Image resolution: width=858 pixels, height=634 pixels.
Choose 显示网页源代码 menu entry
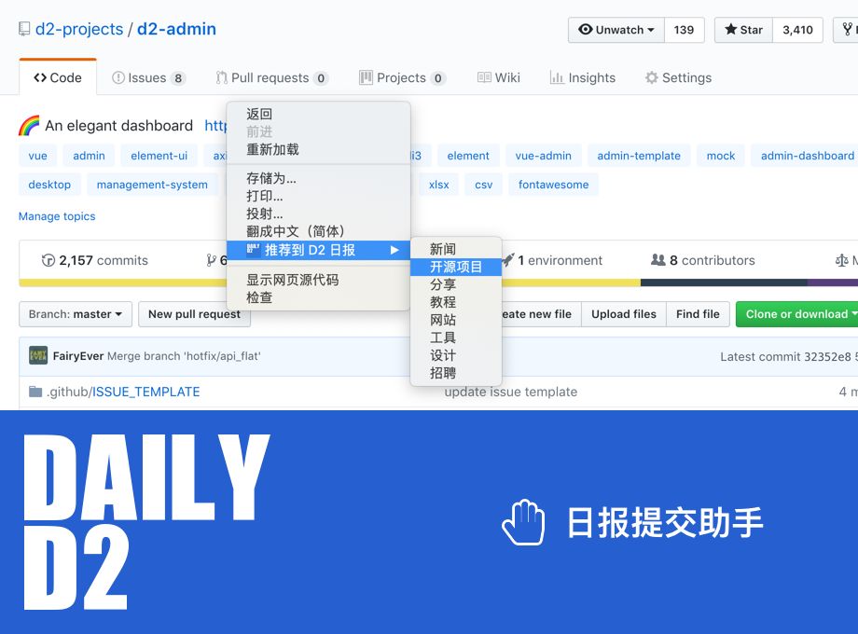(318, 280)
